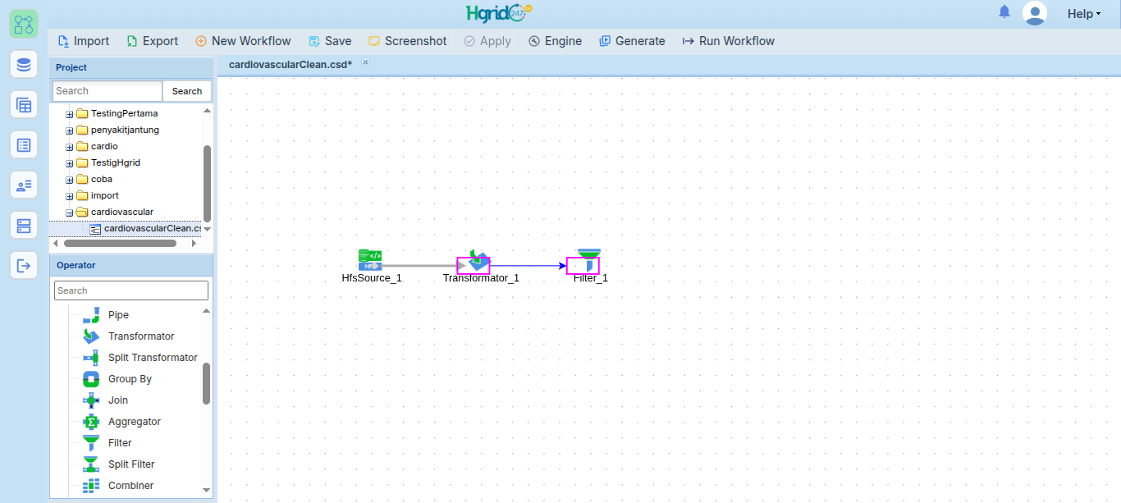
Task: Select the Join operator
Action: tap(106, 400)
